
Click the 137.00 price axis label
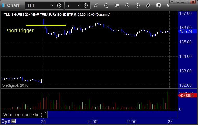(185, 13)
